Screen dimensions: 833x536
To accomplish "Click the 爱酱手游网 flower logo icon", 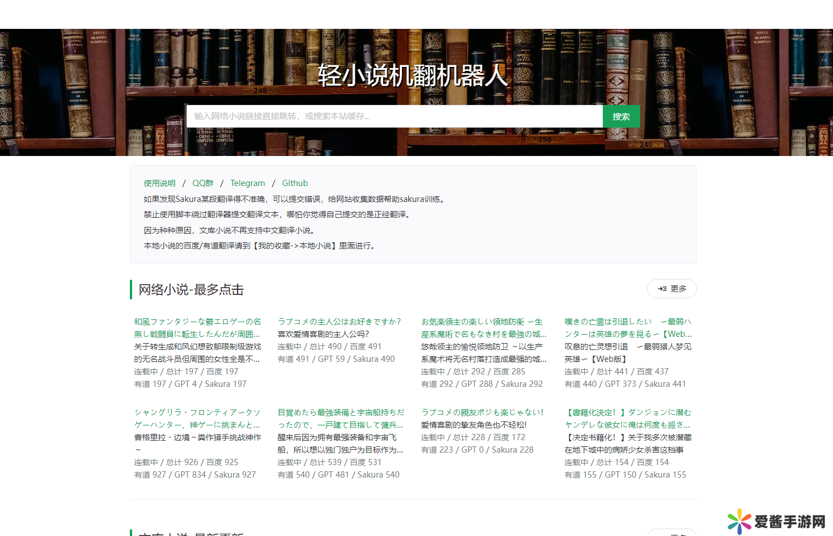I will [739, 521].
